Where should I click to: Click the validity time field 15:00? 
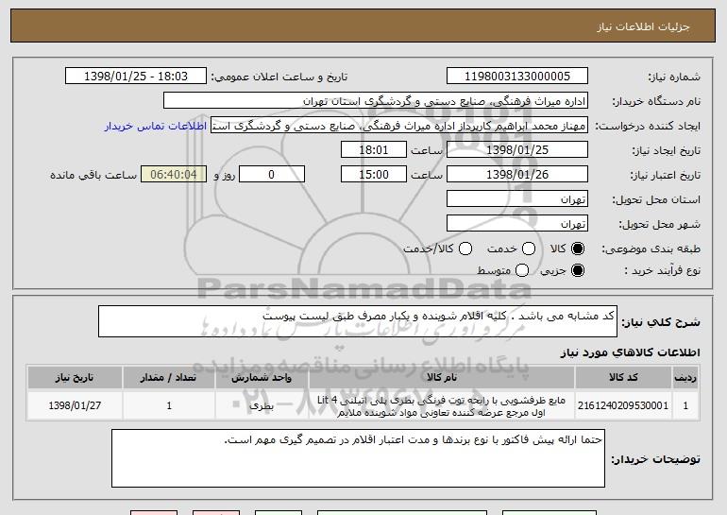(x=374, y=175)
